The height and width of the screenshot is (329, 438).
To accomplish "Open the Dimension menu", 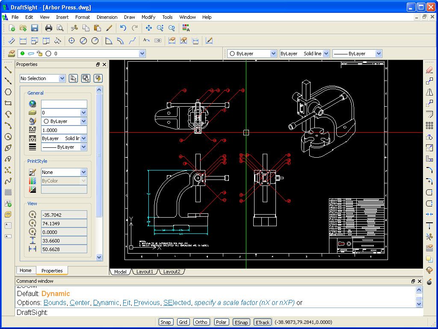I will [x=107, y=17].
